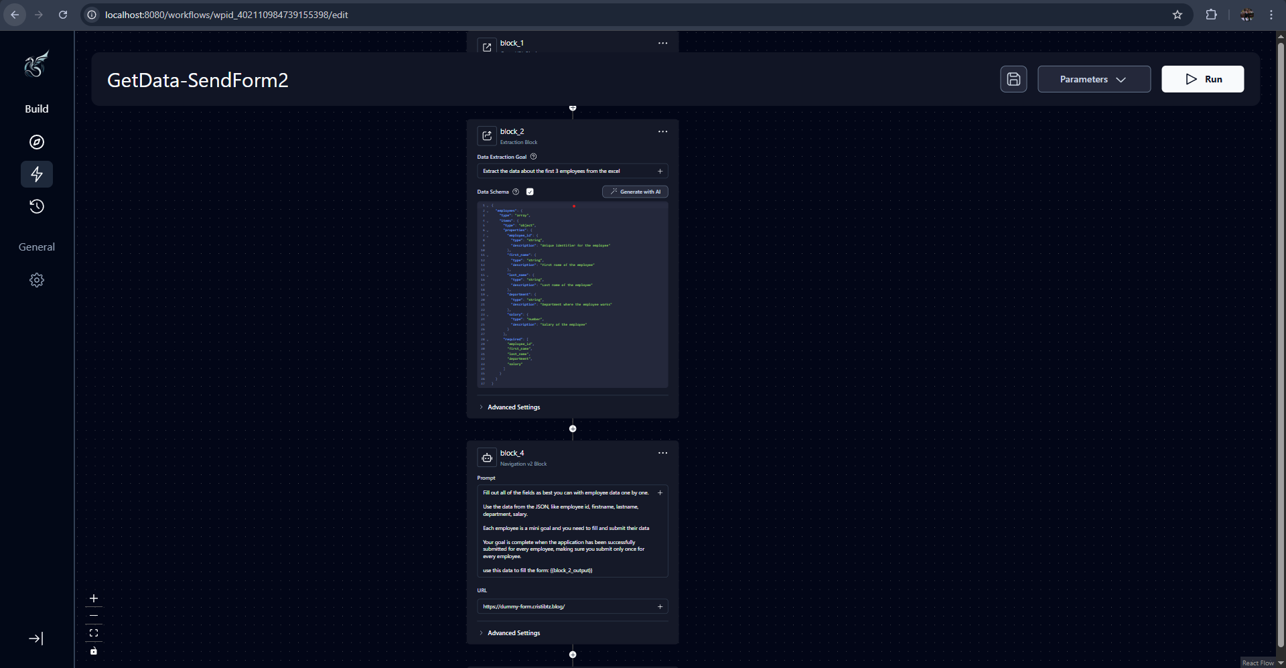Click Generate with AI button
This screenshot has width=1286, height=668.
[635, 192]
